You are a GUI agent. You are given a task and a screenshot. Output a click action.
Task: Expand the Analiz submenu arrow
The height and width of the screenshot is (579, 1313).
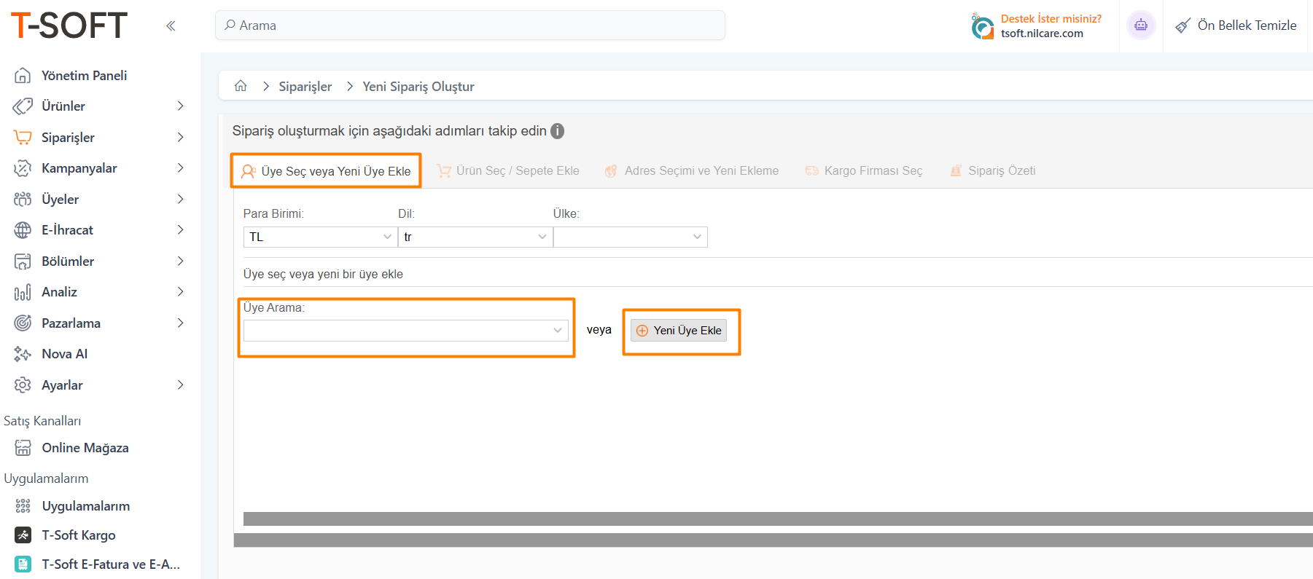180,292
